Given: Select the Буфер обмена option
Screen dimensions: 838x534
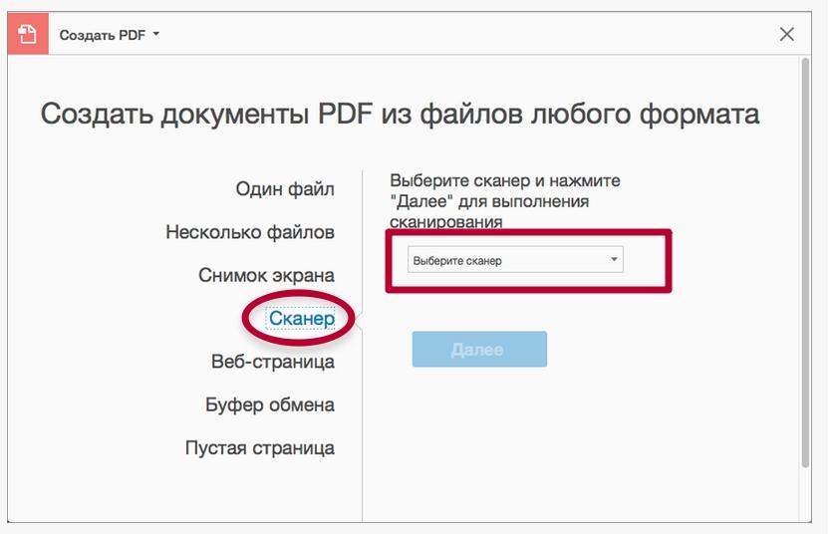Looking at the screenshot, I should [x=270, y=404].
